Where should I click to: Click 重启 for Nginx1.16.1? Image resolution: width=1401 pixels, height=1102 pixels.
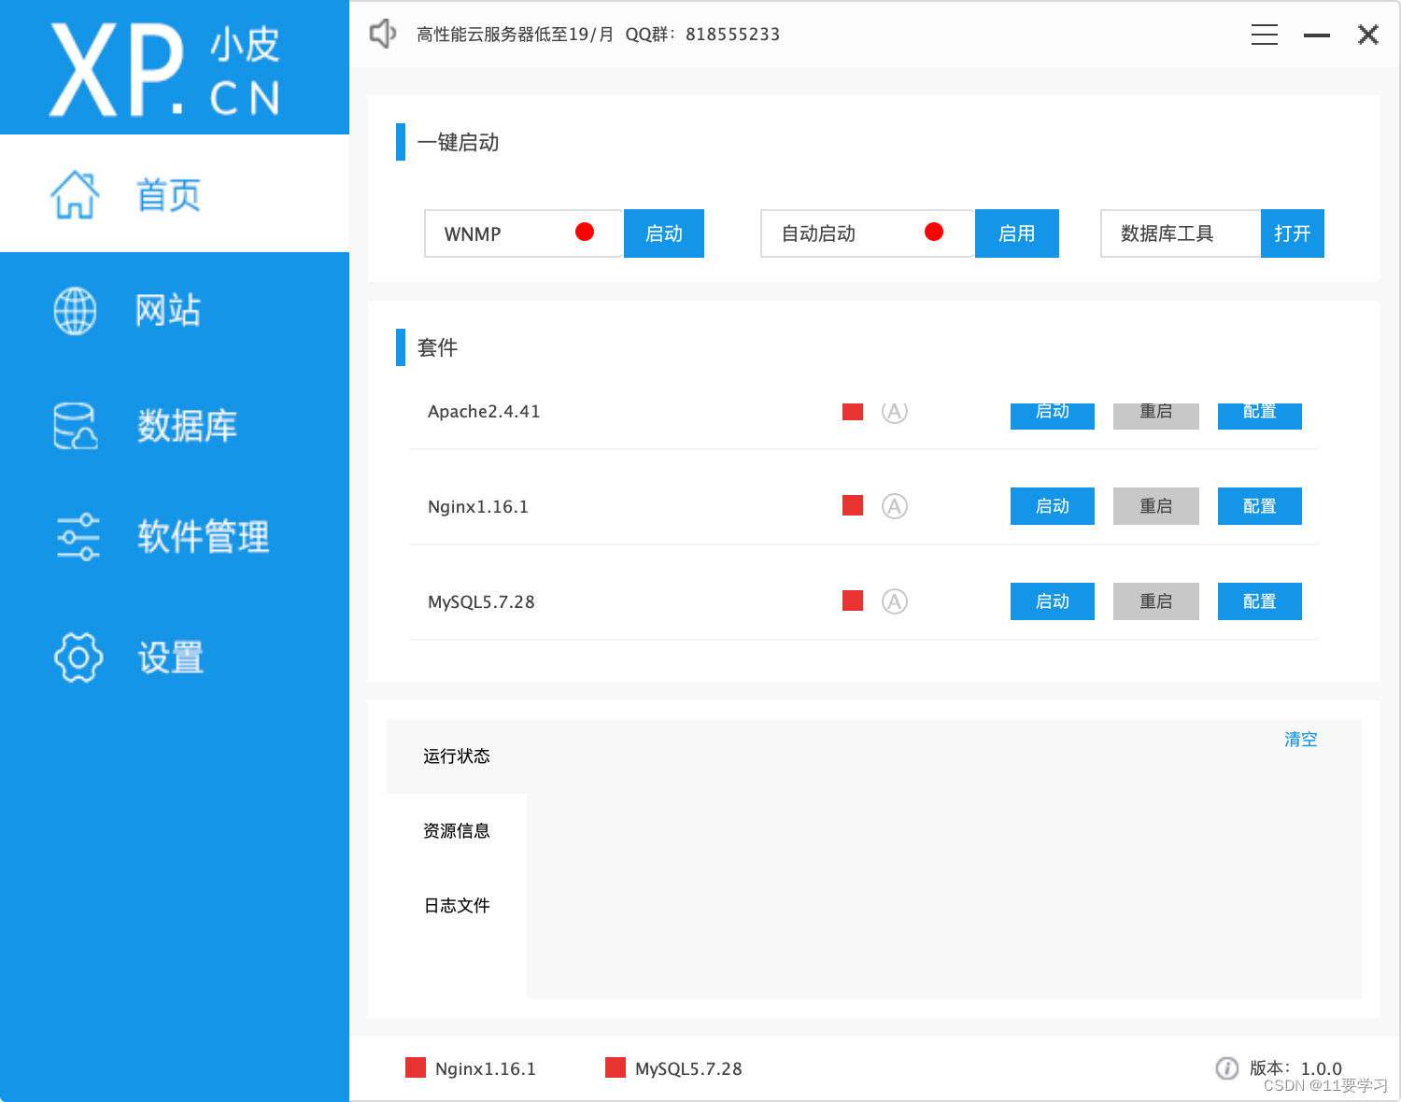(1156, 506)
